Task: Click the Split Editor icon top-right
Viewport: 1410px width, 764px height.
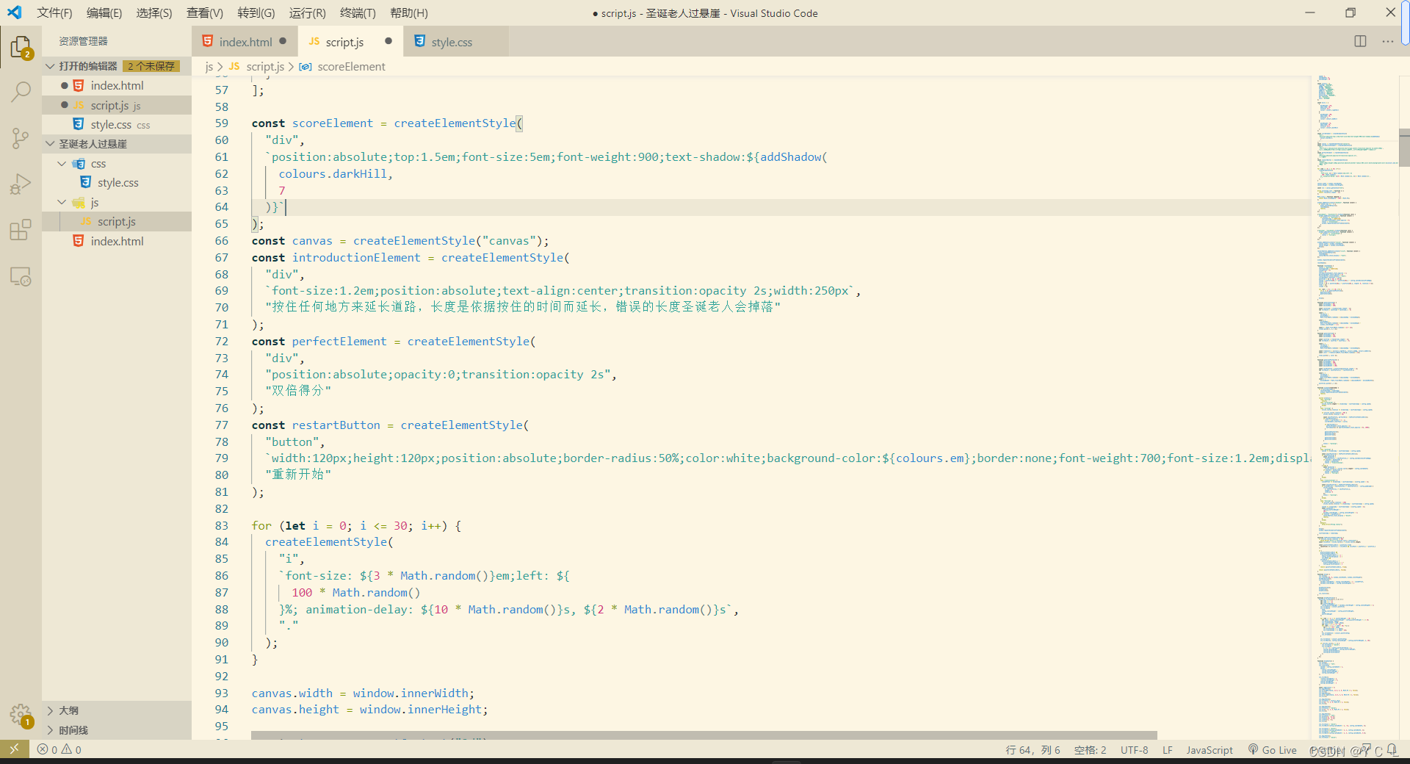Action: click(x=1360, y=41)
